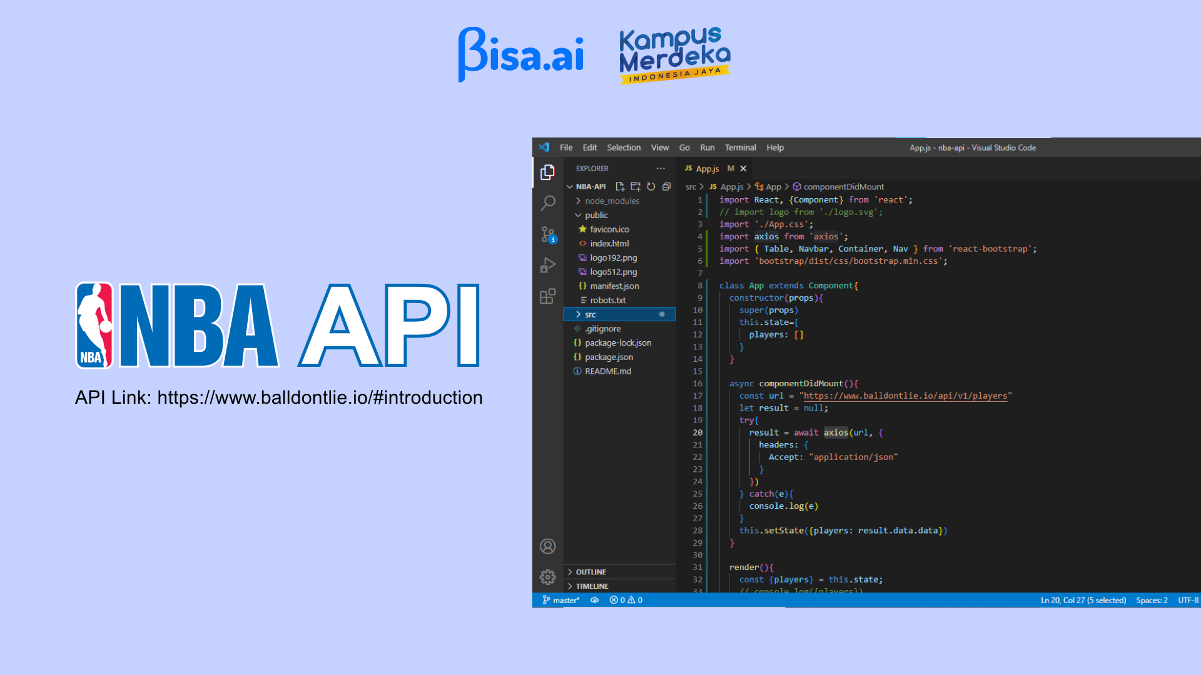Open problems panel via errors and warnings count

click(x=626, y=600)
